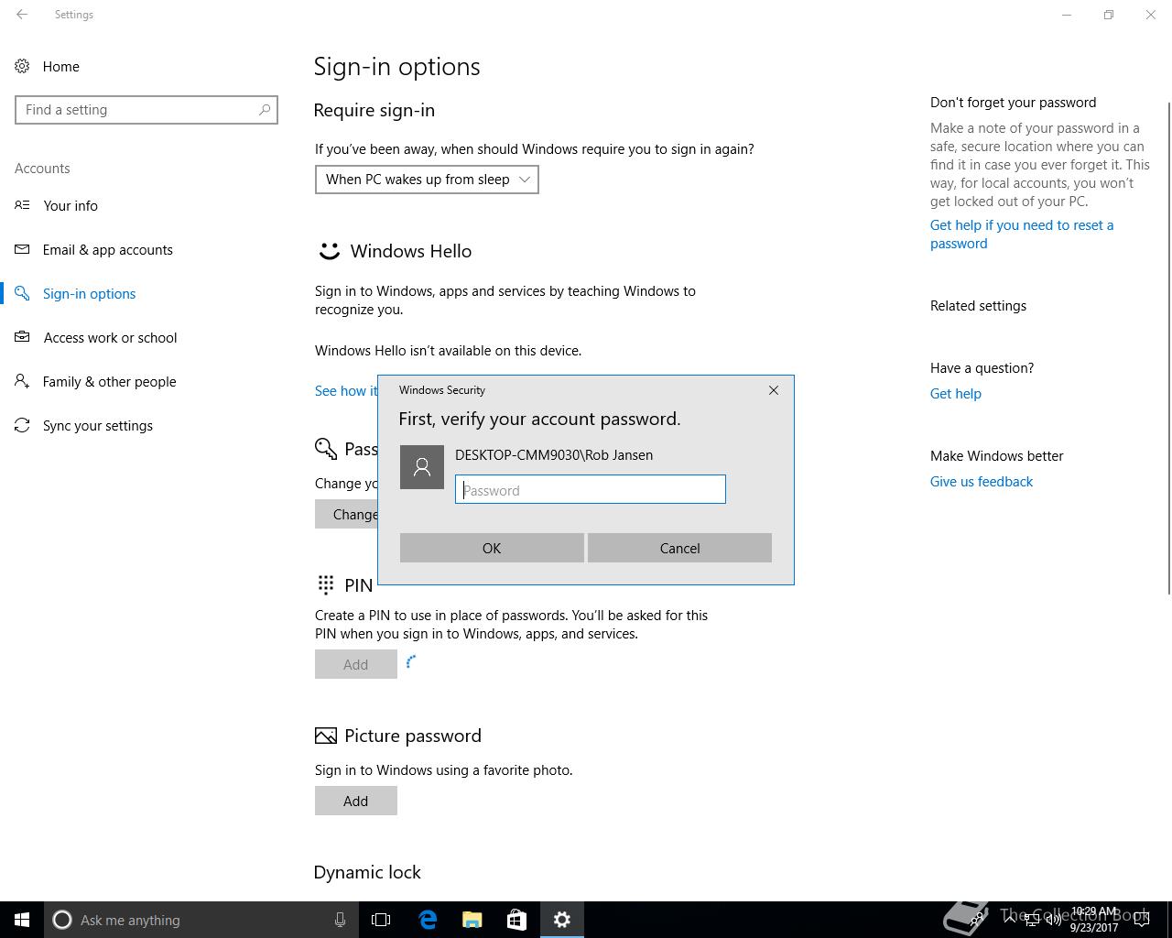The image size is (1172, 938).
Task: Click the Your info person icon
Action: tap(22, 205)
